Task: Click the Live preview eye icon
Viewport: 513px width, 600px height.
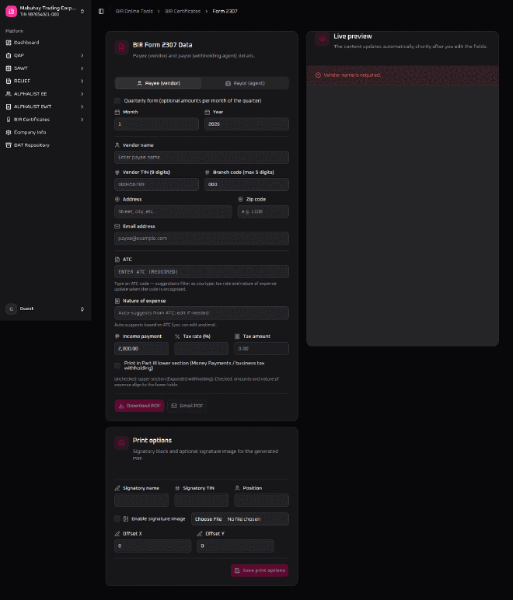Action: 322,39
